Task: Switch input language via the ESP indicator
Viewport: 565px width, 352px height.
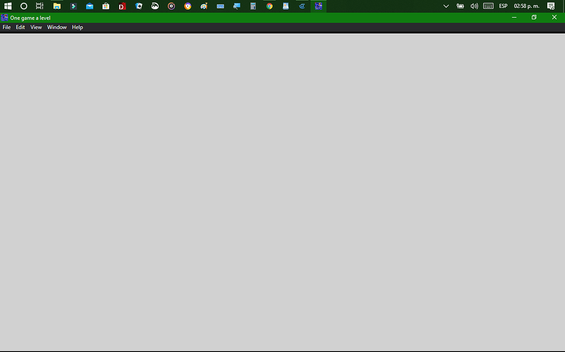Action: point(503,6)
